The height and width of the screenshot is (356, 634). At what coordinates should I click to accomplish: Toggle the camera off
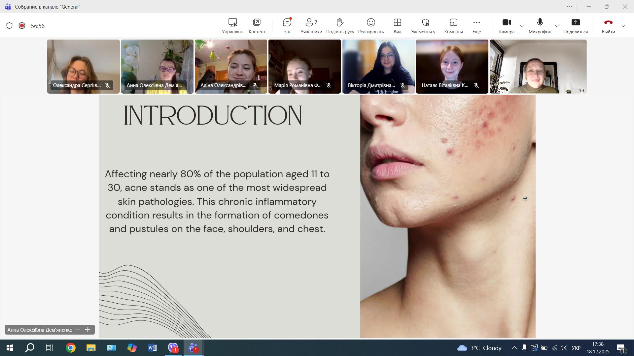coord(507,26)
